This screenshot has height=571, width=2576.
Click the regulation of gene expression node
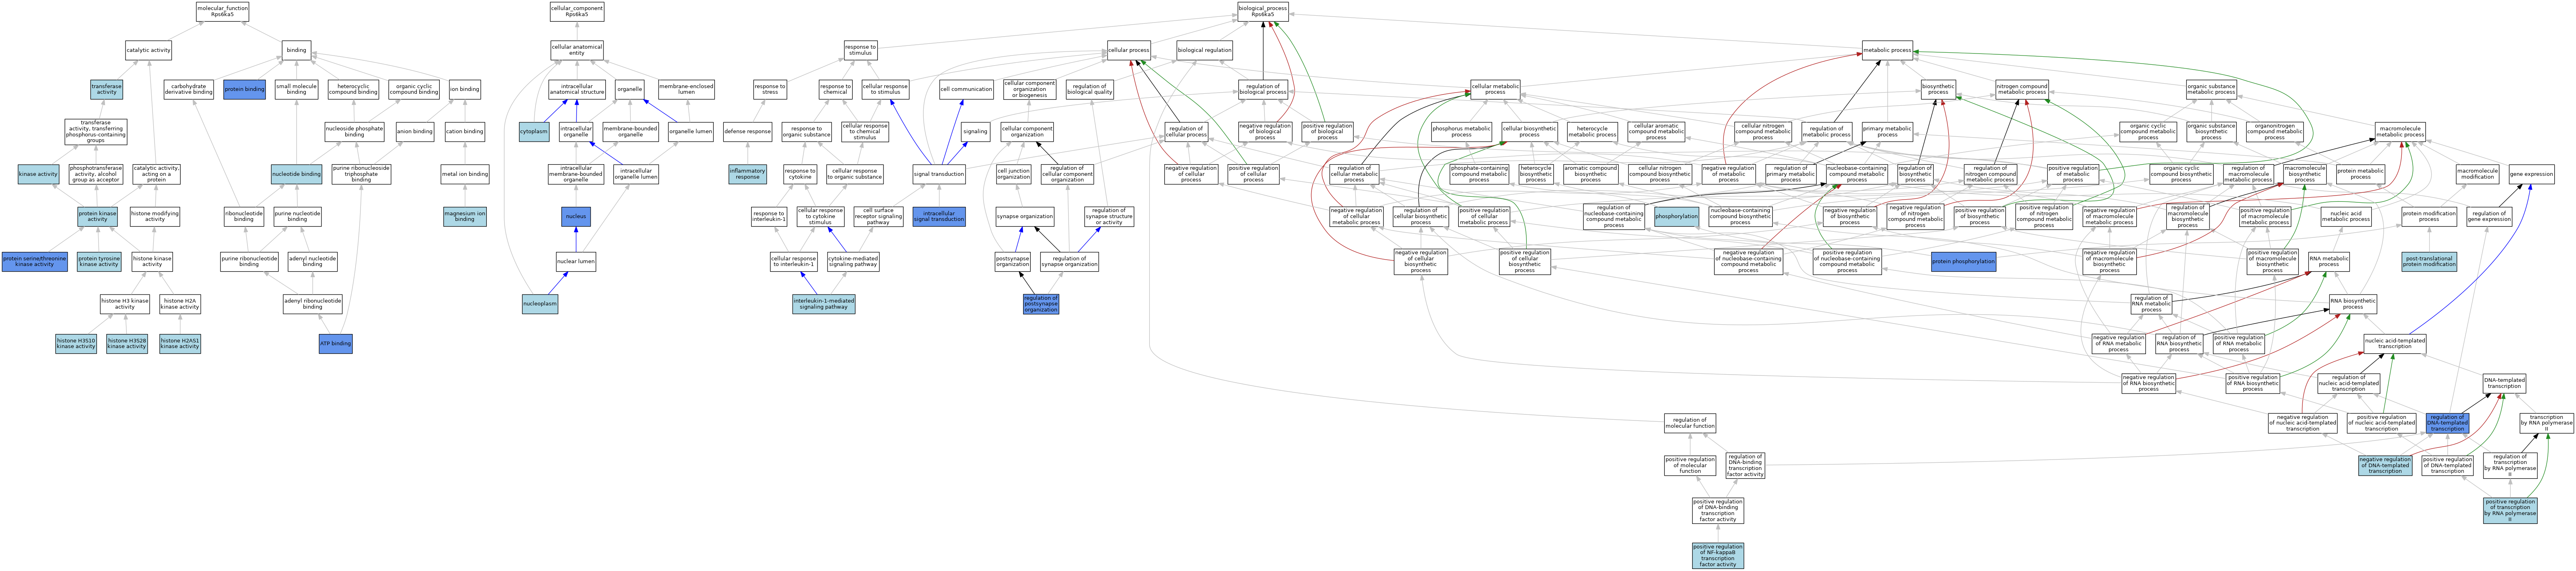pyautogui.click(x=2489, y=216)
